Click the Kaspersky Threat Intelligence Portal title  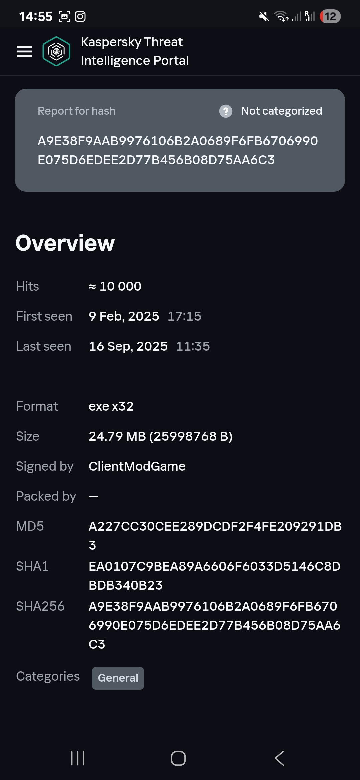point(135,51)
